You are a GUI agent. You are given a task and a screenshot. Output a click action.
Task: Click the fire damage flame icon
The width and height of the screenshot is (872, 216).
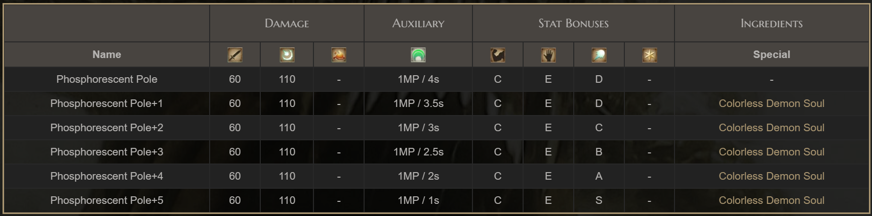pyautogui.click(x=339, y=55)
